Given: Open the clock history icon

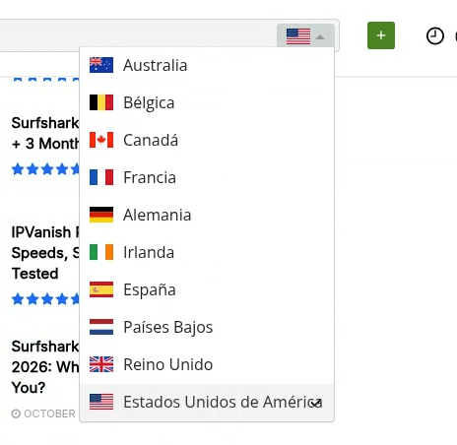Looking at the screenshot, I should tap(435, 35).
